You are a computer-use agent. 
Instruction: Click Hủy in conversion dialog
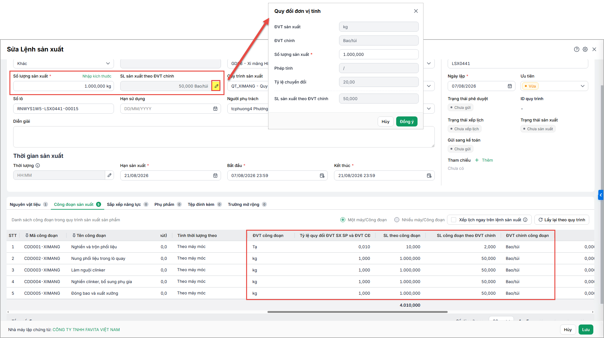tap(386, 121)
